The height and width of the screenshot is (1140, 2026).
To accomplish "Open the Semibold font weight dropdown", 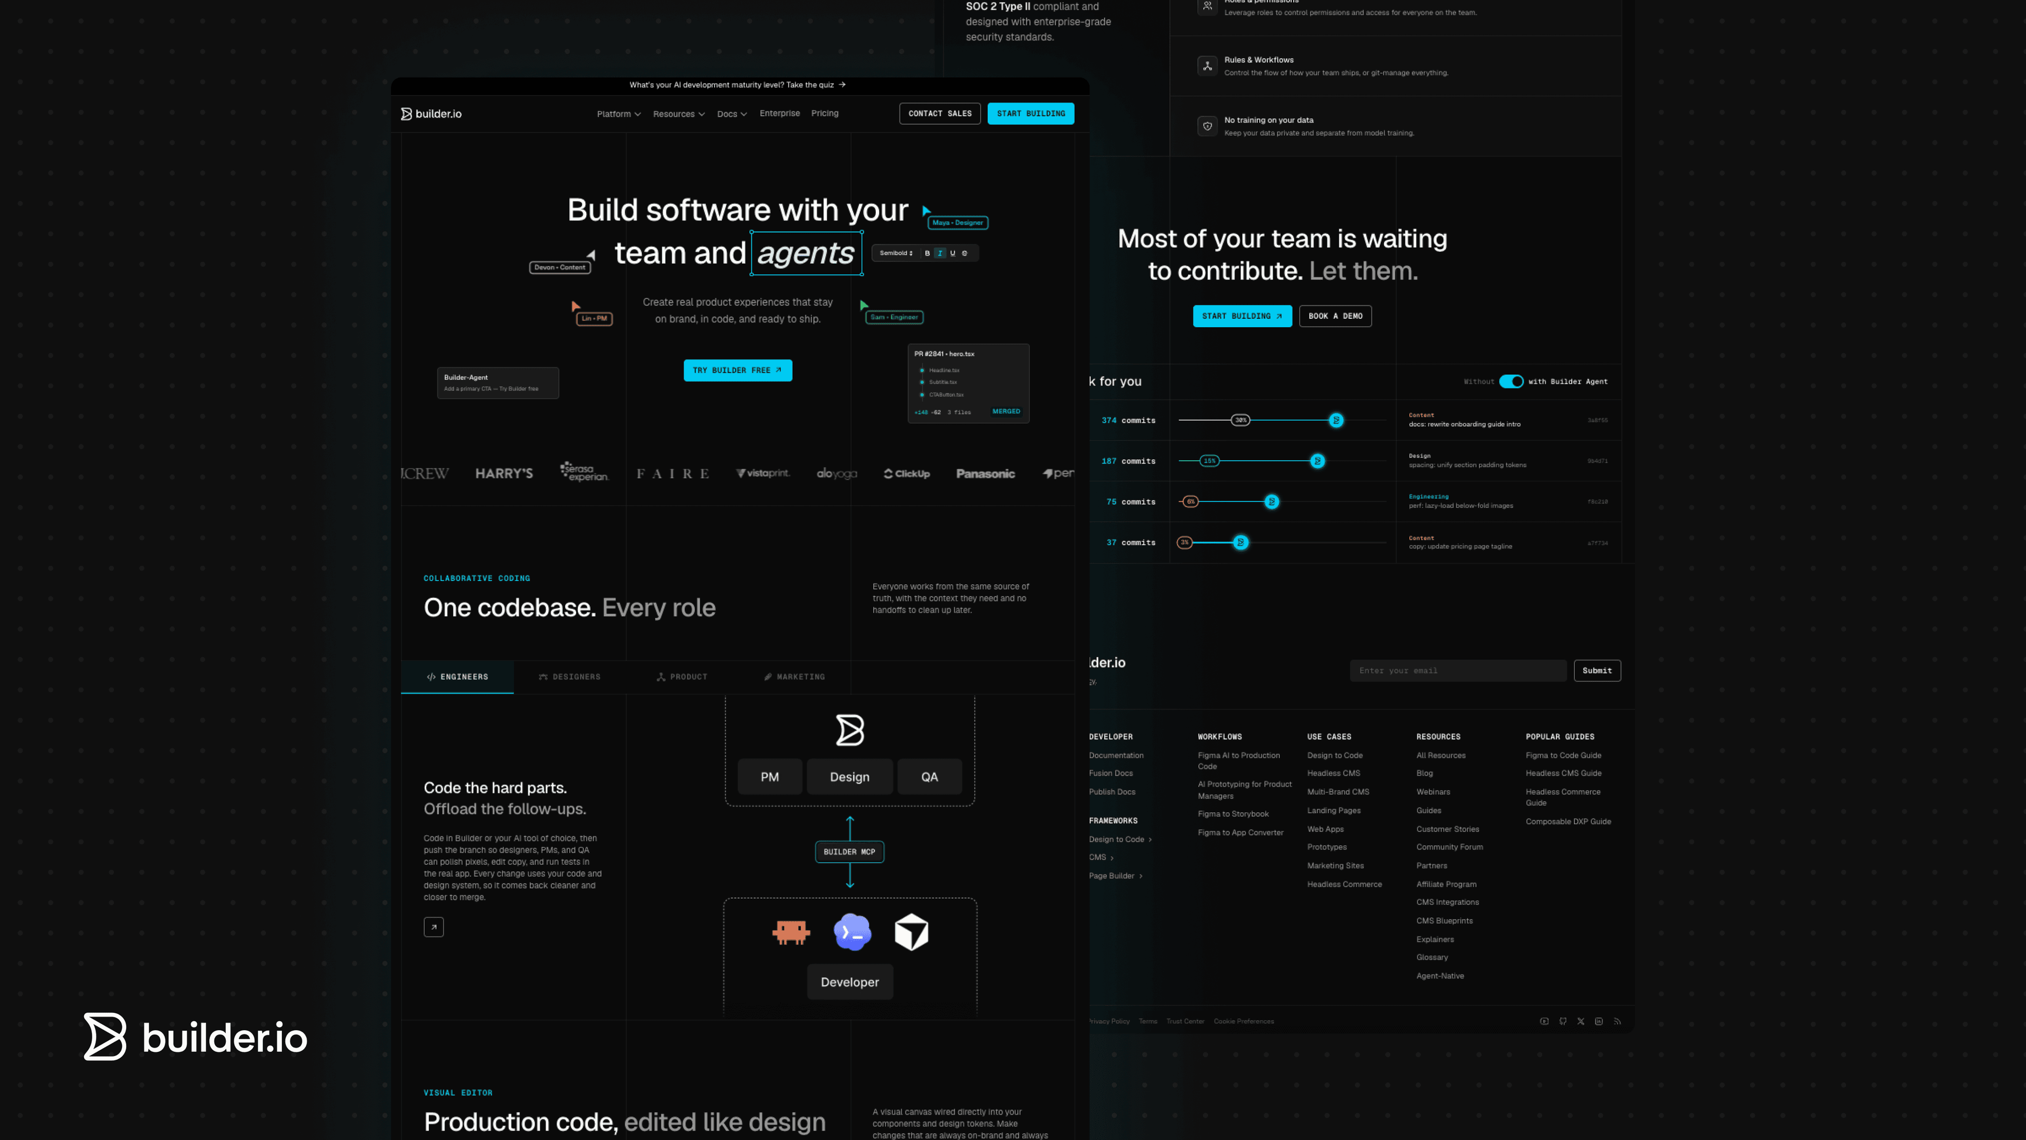I will [x=896, y=253].
